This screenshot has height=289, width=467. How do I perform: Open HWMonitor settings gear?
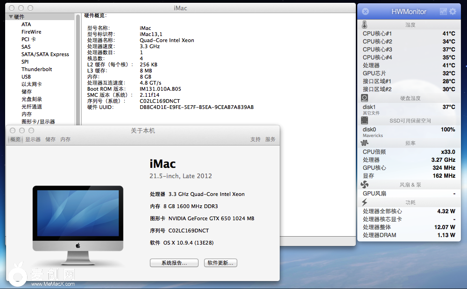pos(453,12)
